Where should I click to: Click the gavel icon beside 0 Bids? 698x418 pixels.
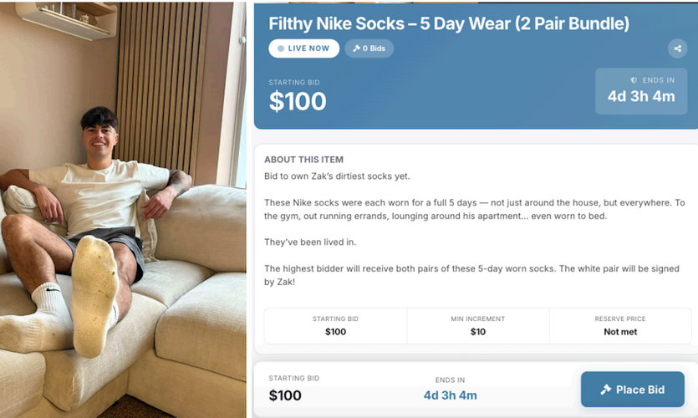(x=357, y=48)
